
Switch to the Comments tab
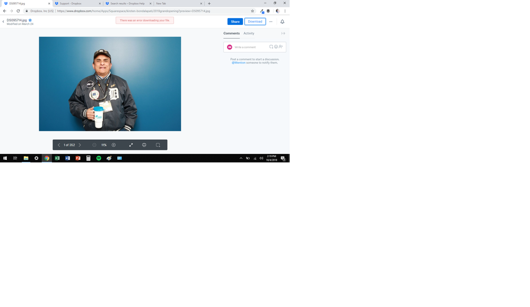[231, 33]
